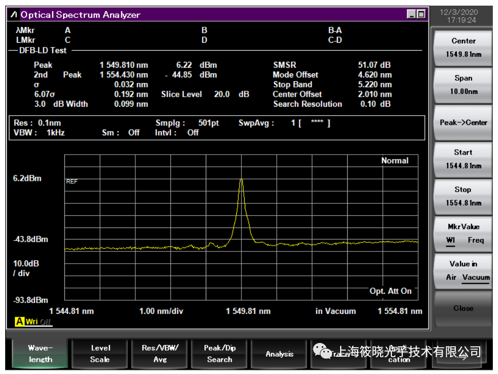Open the Analysis tab
Screen dimensions: 498x374
click(280, 354)
